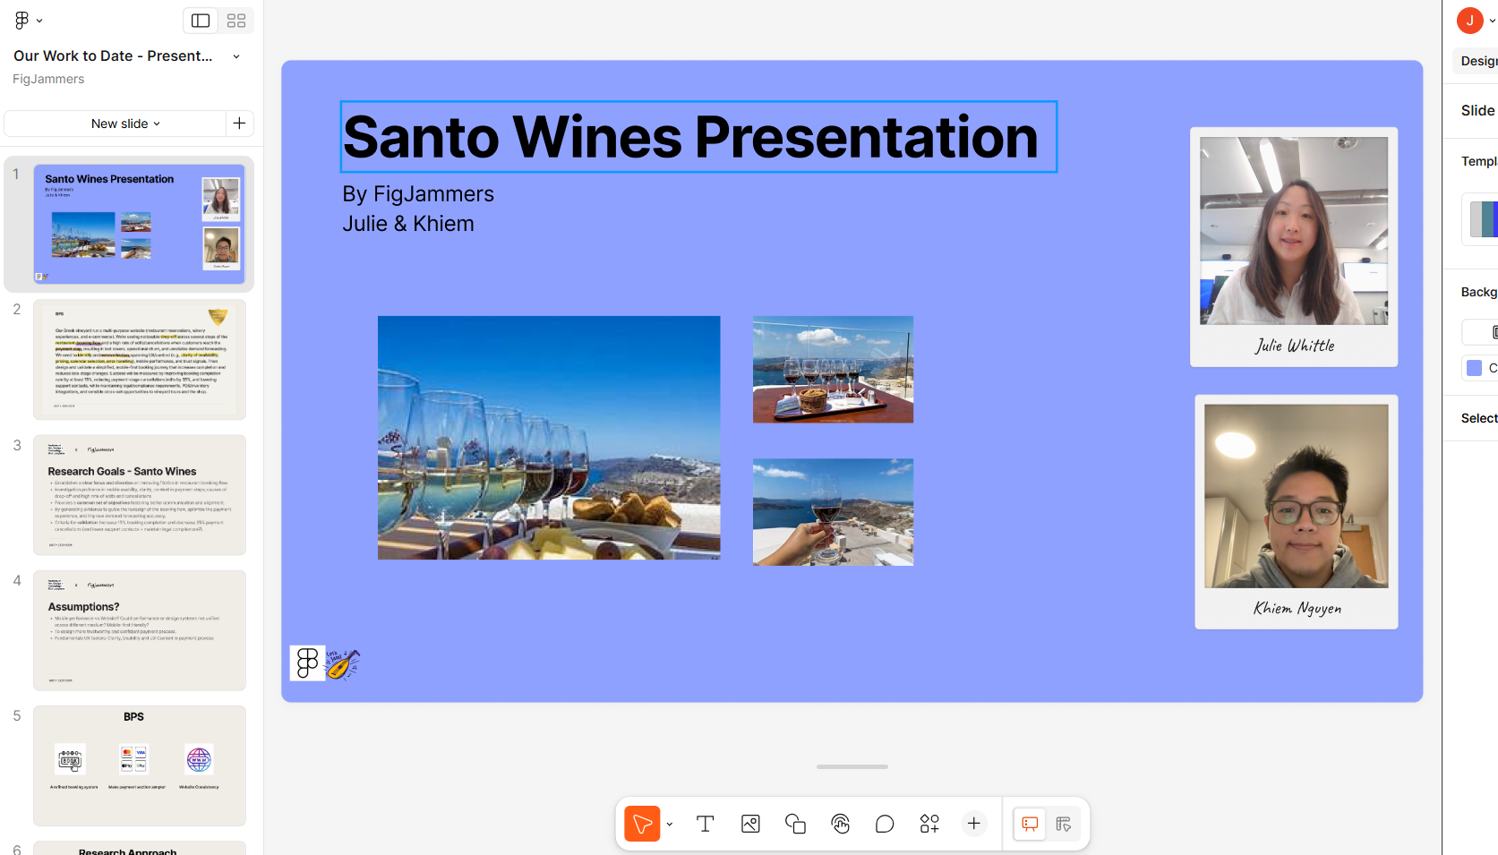Open the Figma main menu logo
This screenshot has width=1498, height=855.
[21, 20]
